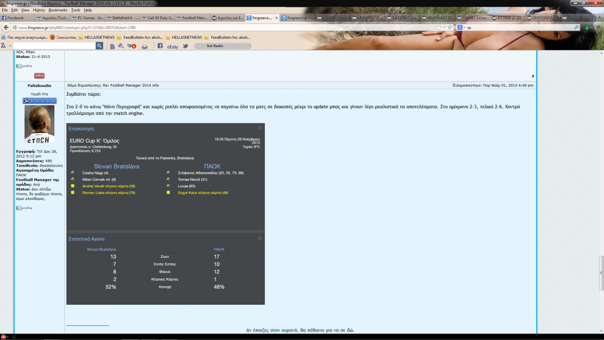
Task: Open the History menu
Action: tap(39, 10)
